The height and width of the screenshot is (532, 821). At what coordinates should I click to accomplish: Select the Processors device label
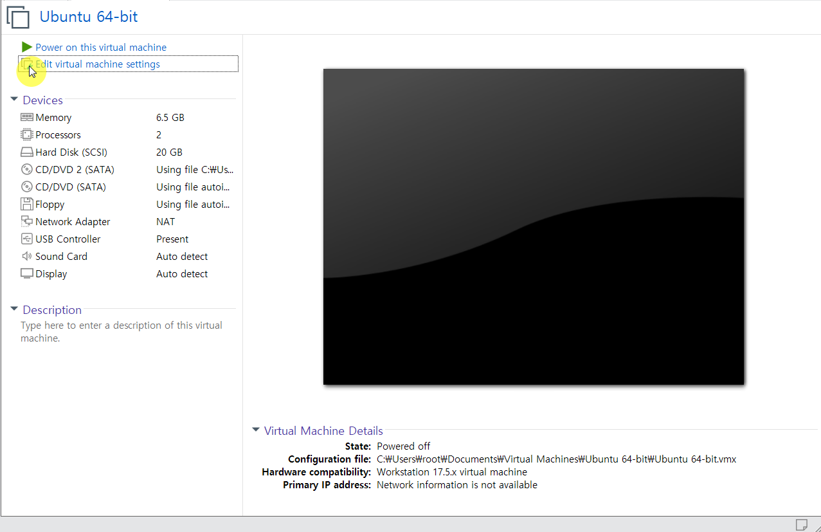click(x=58, y=135)
